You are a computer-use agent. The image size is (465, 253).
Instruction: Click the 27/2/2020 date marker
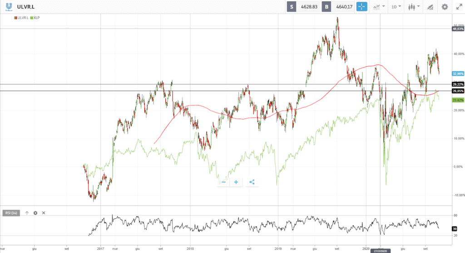coord(380,251)
